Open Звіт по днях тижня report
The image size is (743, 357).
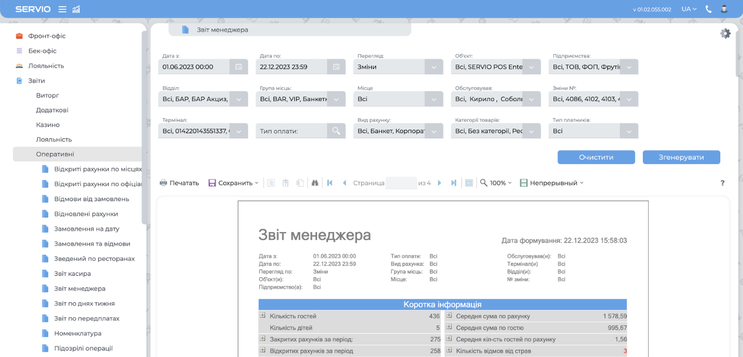point(85,303)
